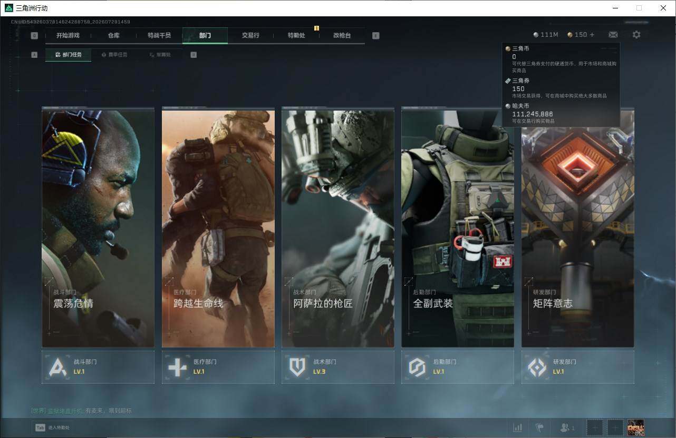Click the Tab 进入特勤处 shortcut button
The width and height of the screenshot is (676, 438).
pos(52,427)
